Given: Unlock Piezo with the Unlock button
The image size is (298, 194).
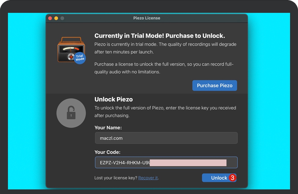Looking at the screenshot, I should [219, 178].
